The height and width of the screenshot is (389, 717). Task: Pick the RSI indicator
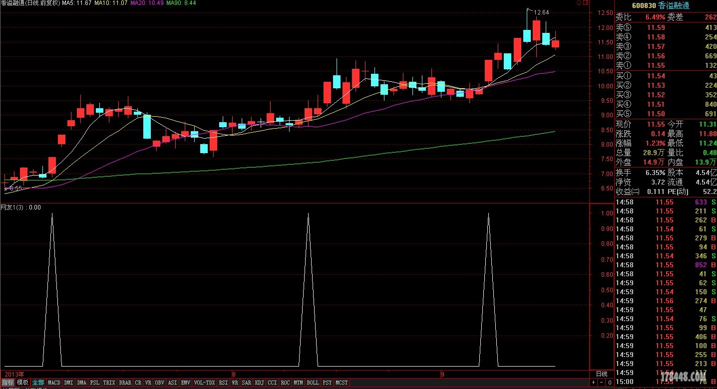(x=223, y=383)
